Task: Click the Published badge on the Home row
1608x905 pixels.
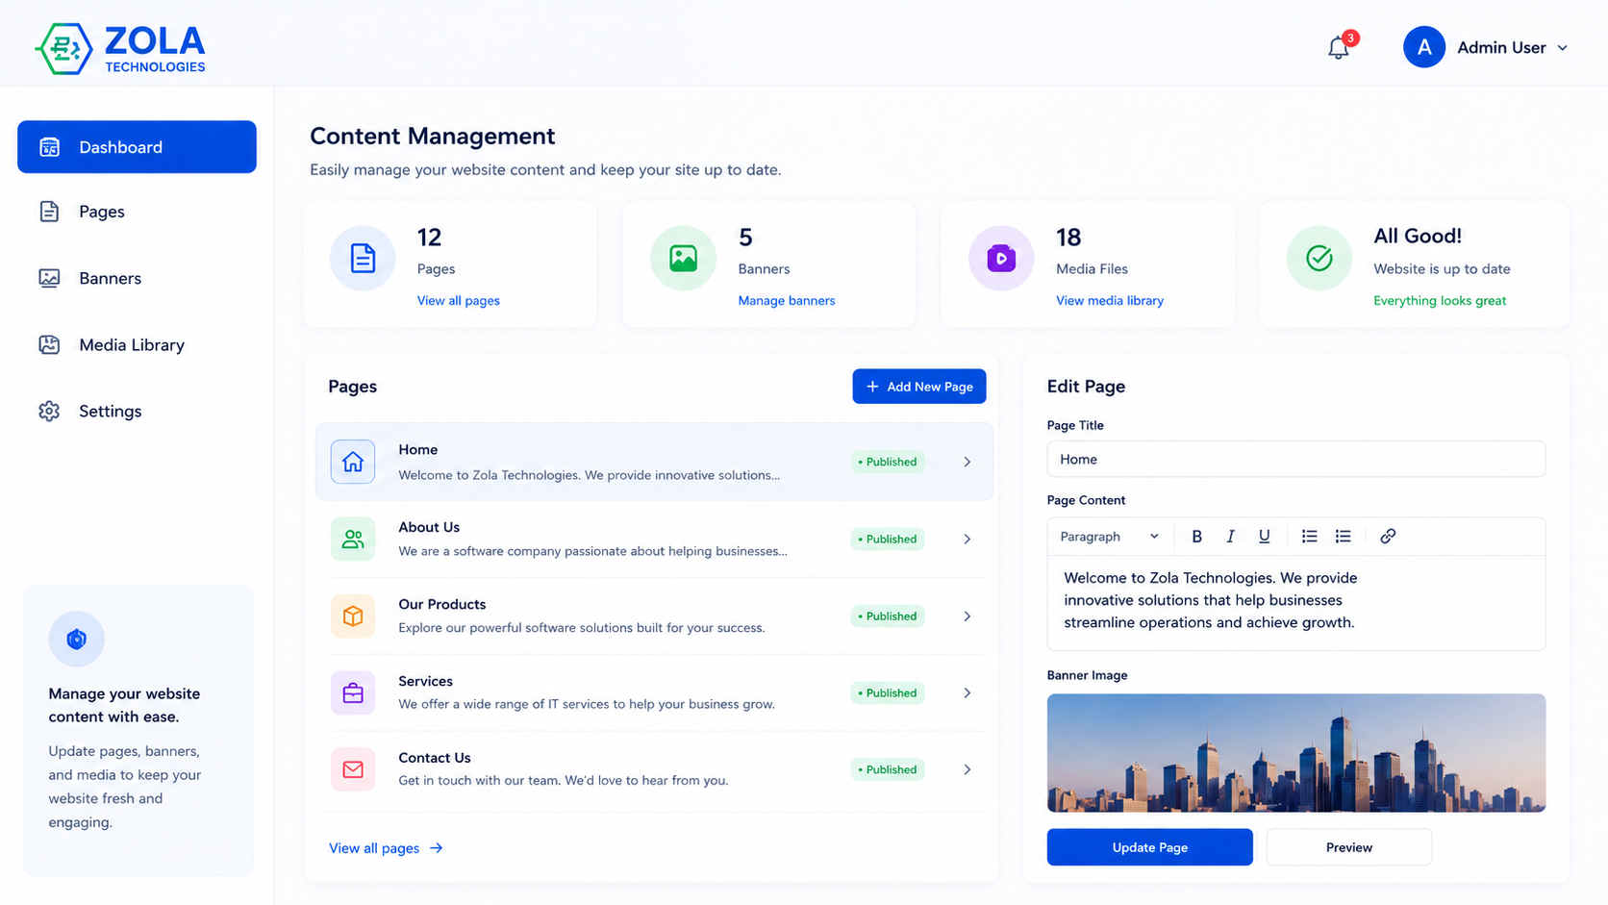Action: [887, 462]
